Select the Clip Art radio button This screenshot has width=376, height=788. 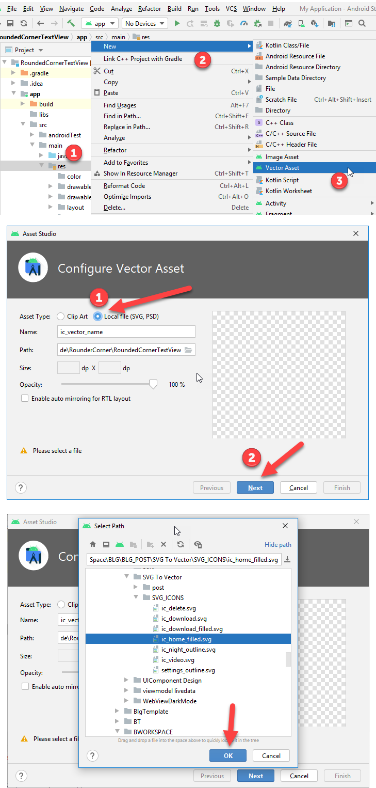click(61, 316)
